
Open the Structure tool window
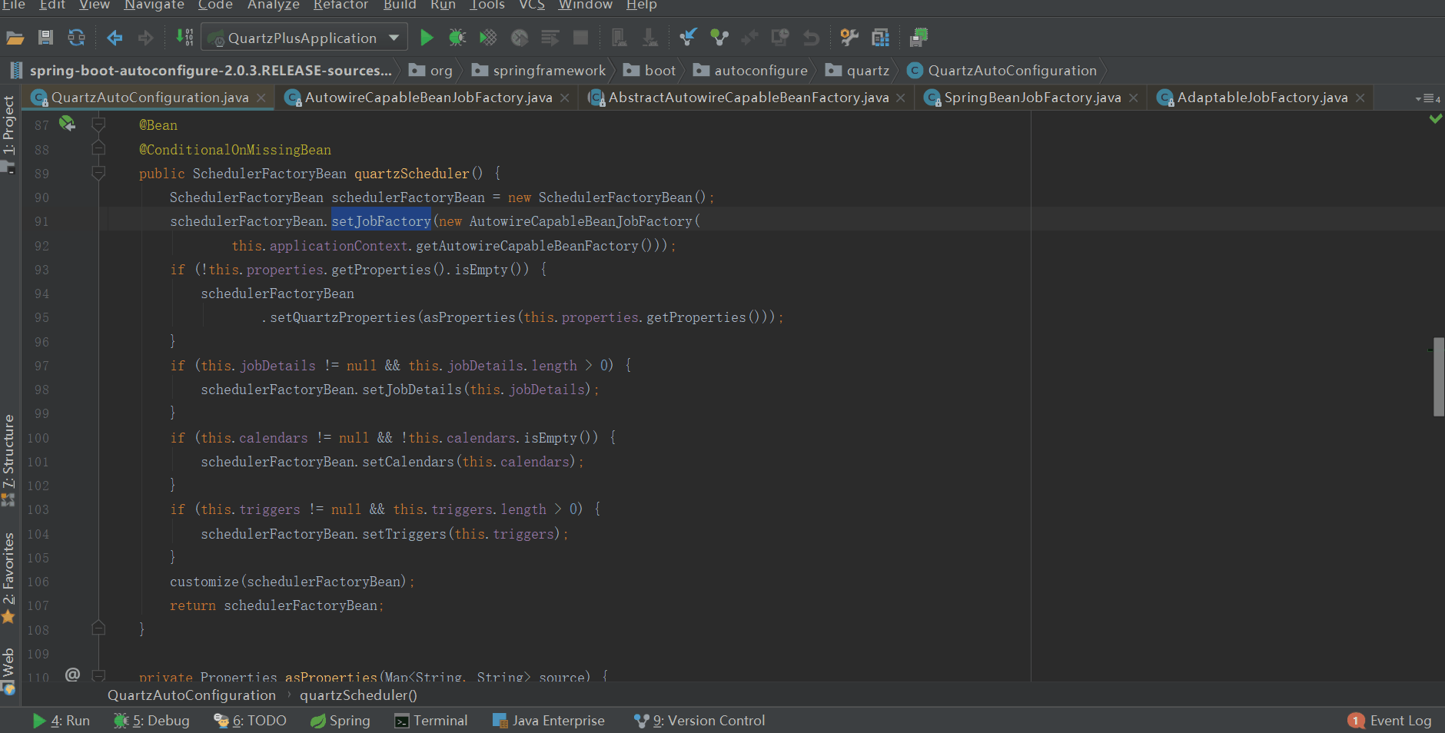[9, 459]
